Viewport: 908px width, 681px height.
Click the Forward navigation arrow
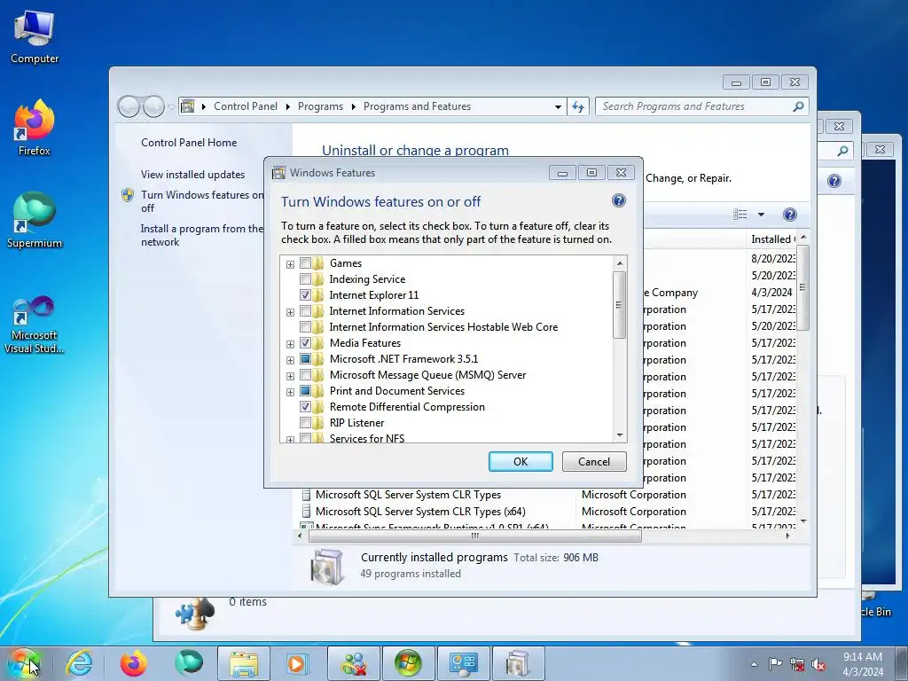(x=153, y=106)
